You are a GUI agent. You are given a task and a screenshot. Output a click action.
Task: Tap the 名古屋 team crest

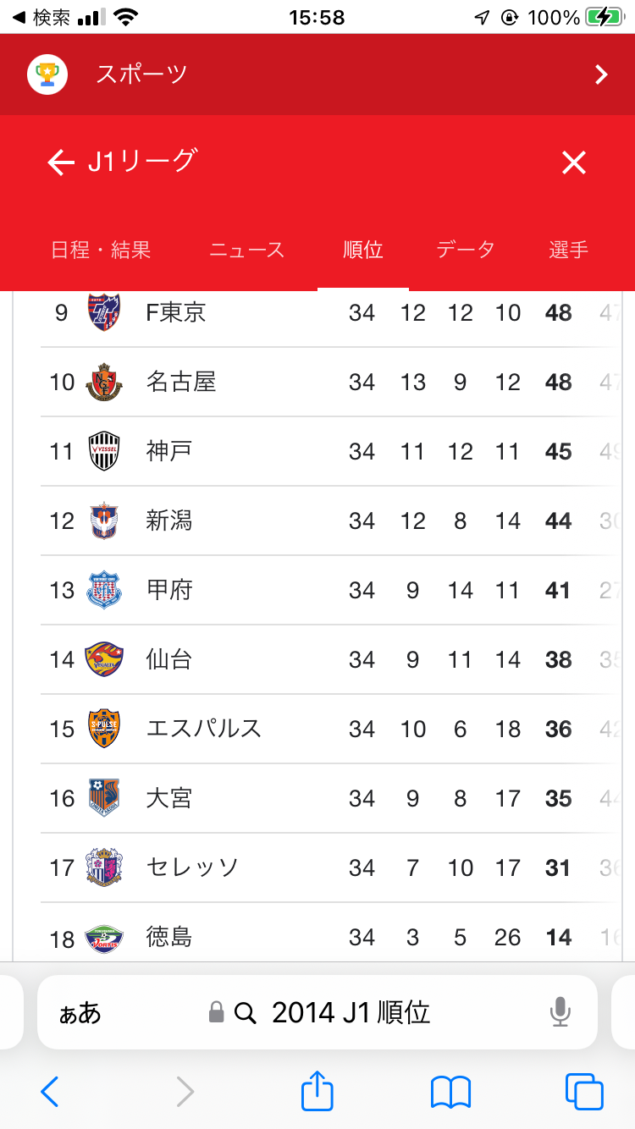coord(105,383)
